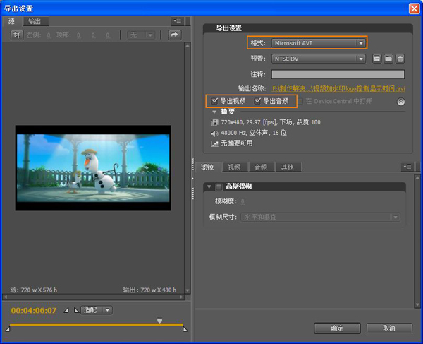
Task: Switch to the 输出 tab
Action: point(35,21)
